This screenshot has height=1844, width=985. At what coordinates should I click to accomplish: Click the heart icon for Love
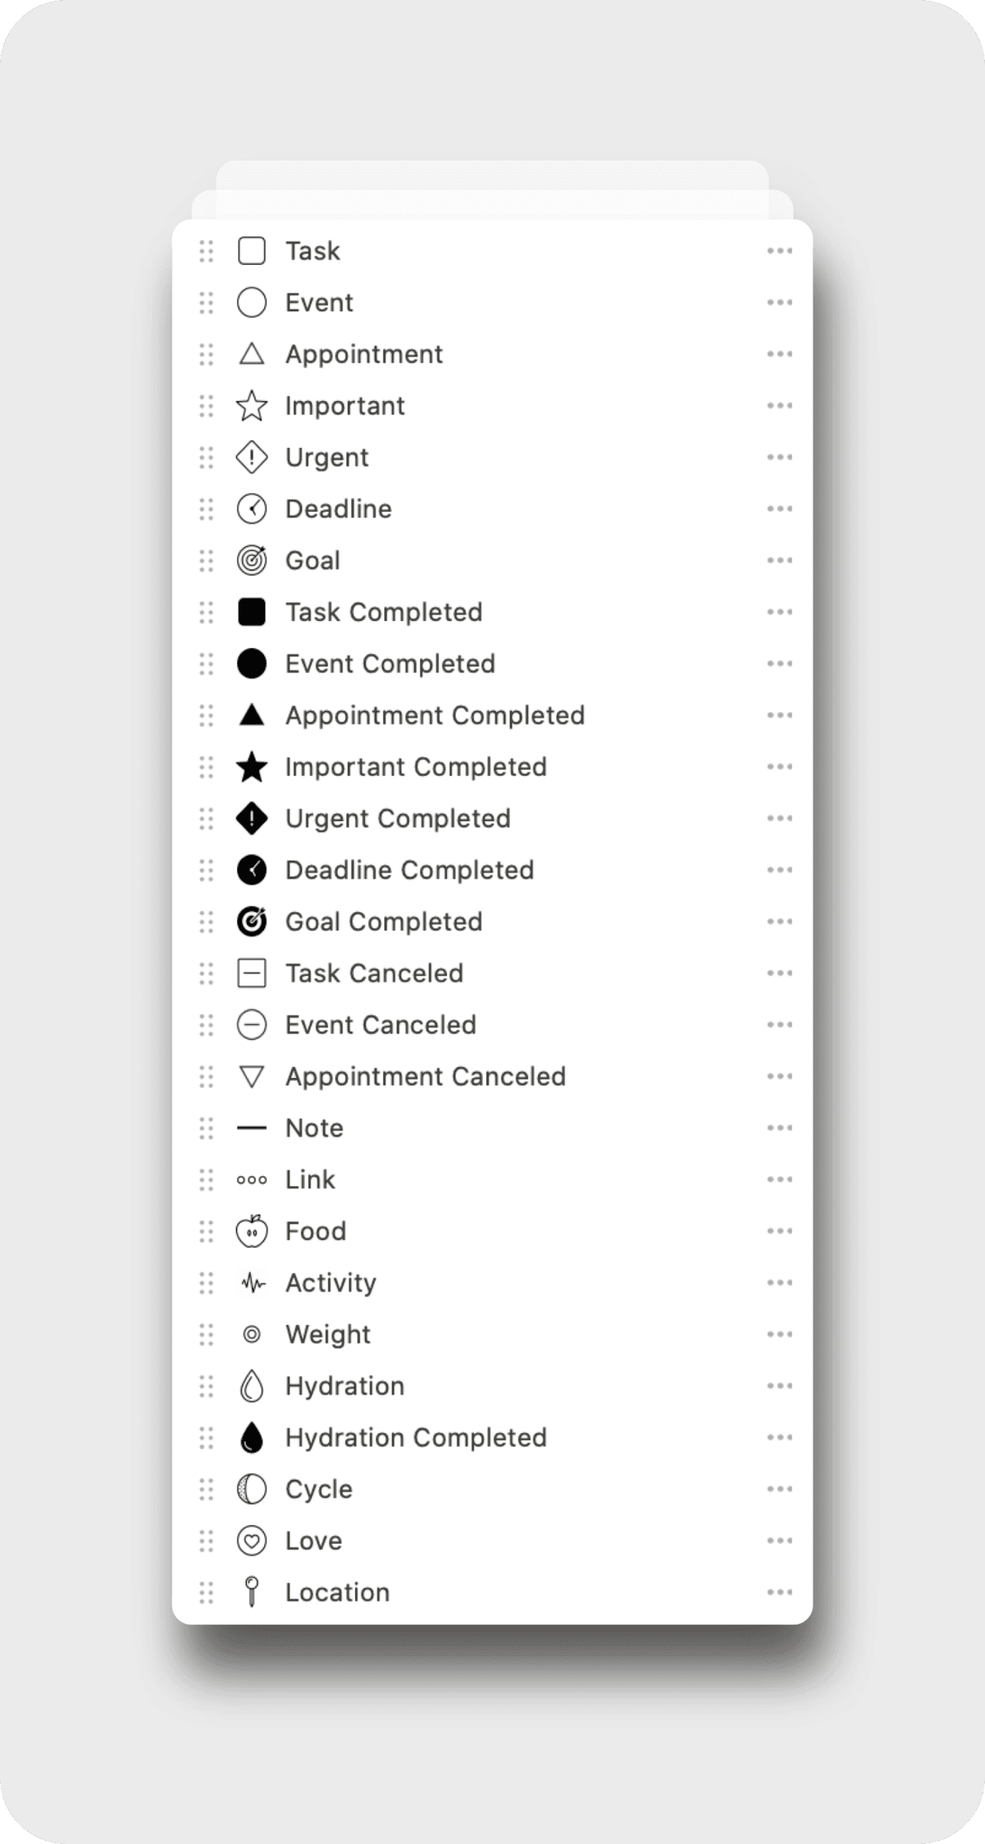pos(251,1540)
